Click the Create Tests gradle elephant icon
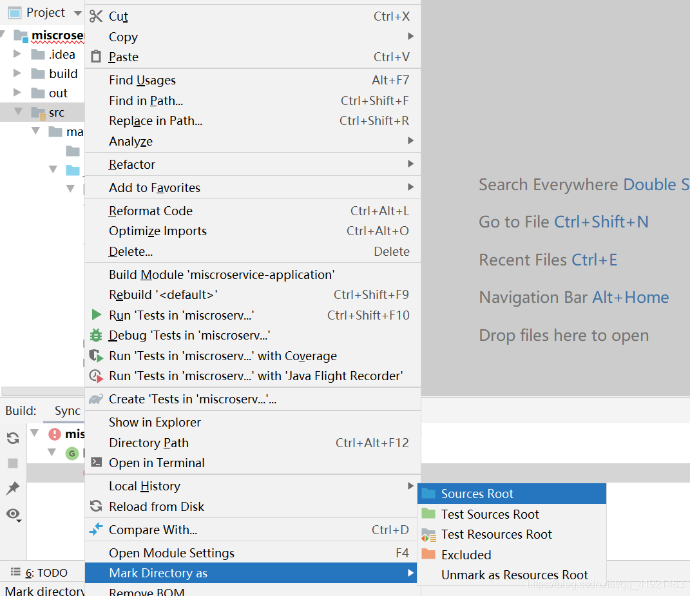690x596 pixels. [96, 399]
